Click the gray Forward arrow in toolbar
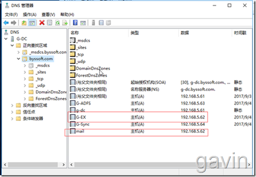 point(13,23)
